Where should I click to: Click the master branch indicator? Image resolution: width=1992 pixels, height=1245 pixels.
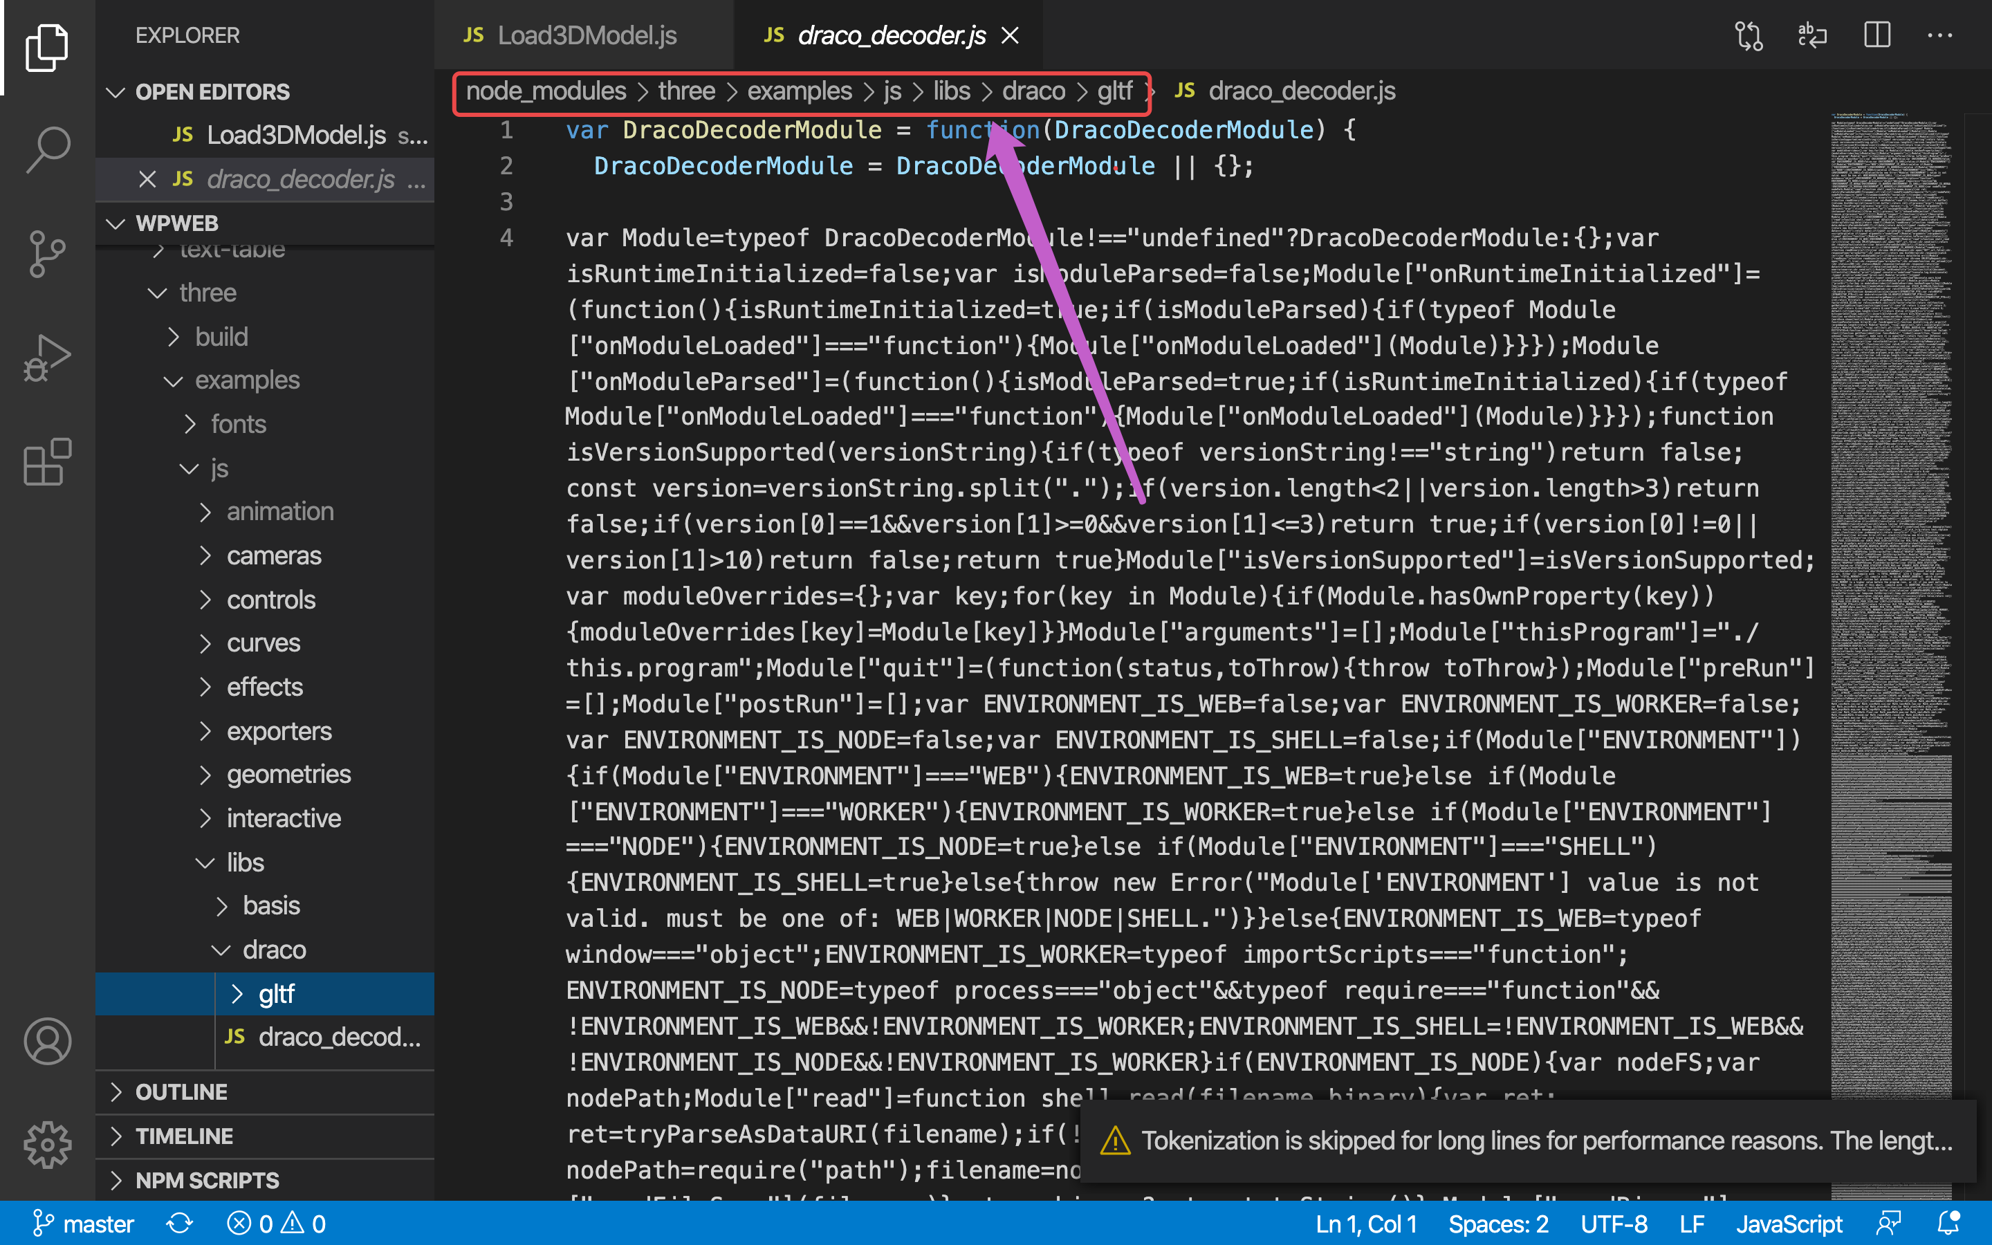(83, 1224)
